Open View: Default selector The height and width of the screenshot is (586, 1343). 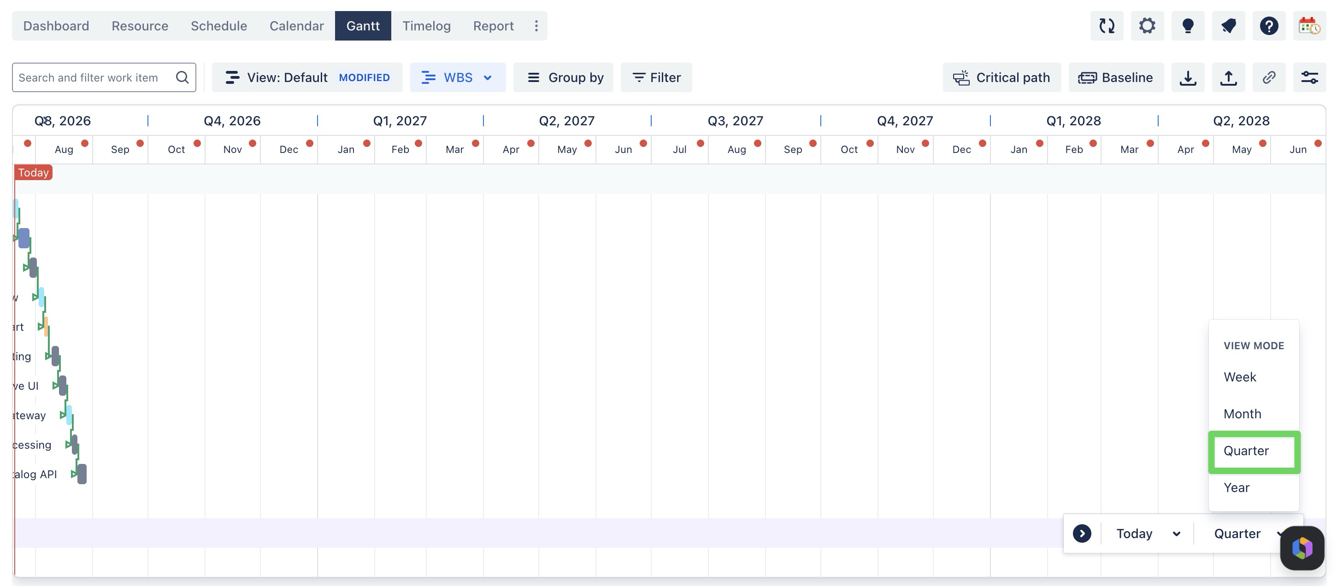[307, 78]
